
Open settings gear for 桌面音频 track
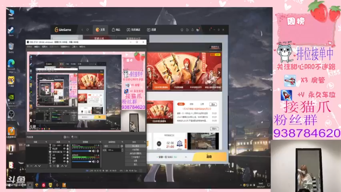pyautogui.click(x=98, y=162)
